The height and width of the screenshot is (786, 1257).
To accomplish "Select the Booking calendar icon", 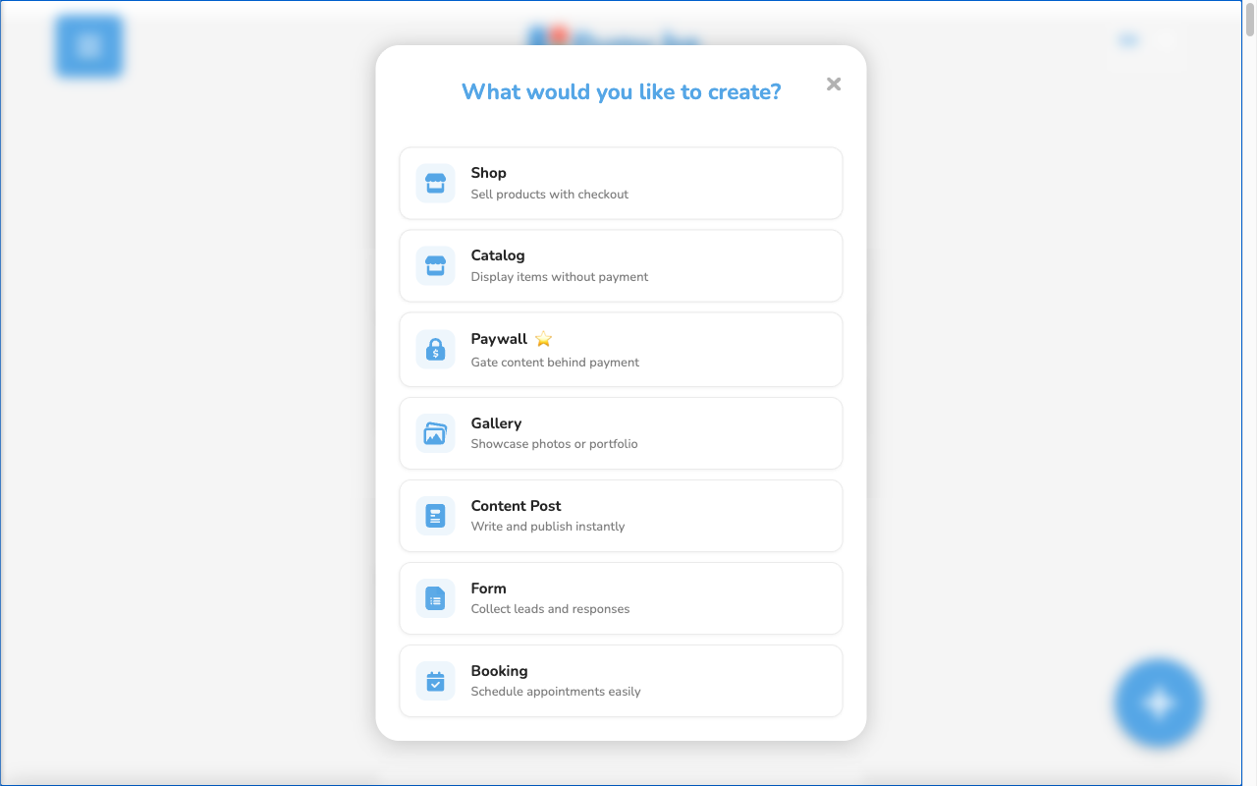I will tap(435, 681).
